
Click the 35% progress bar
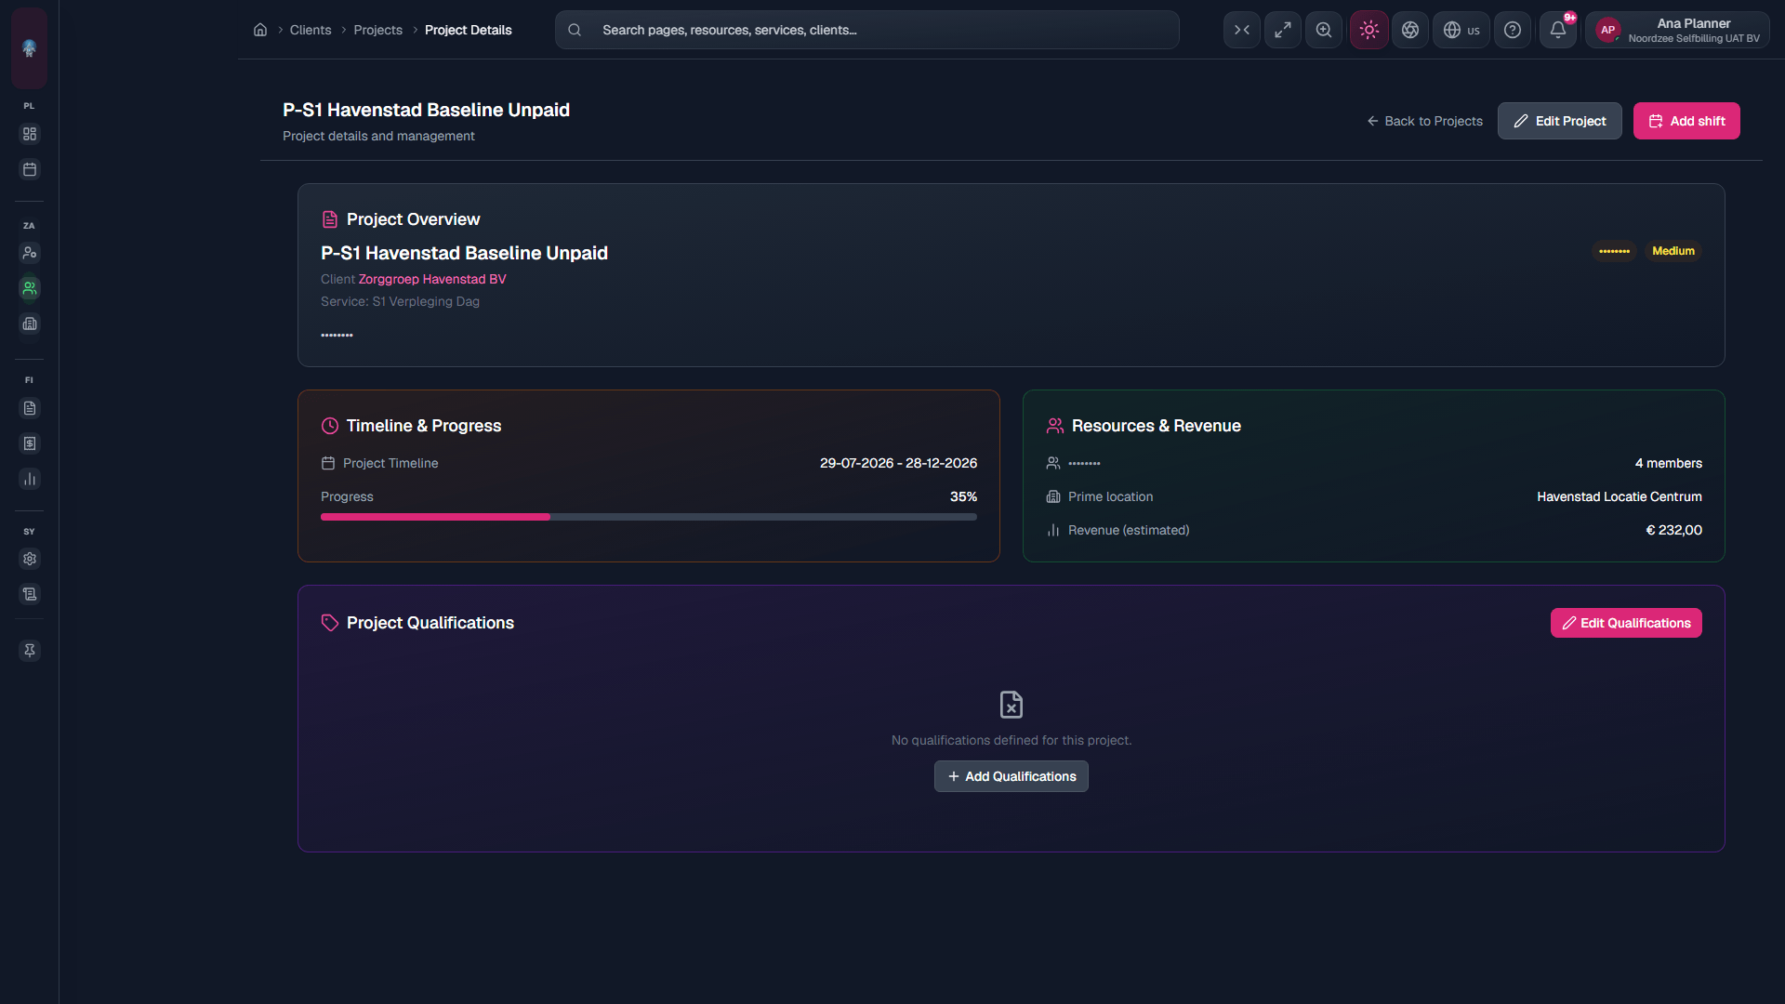pos(649,517)
